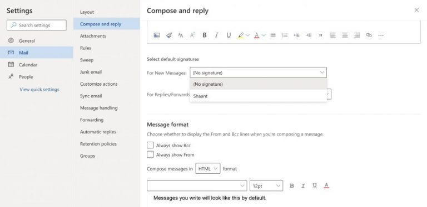Switch to the Calendar settings category
Image resolution: width=427 pixels, height=207 pixels.
(28, 65)
